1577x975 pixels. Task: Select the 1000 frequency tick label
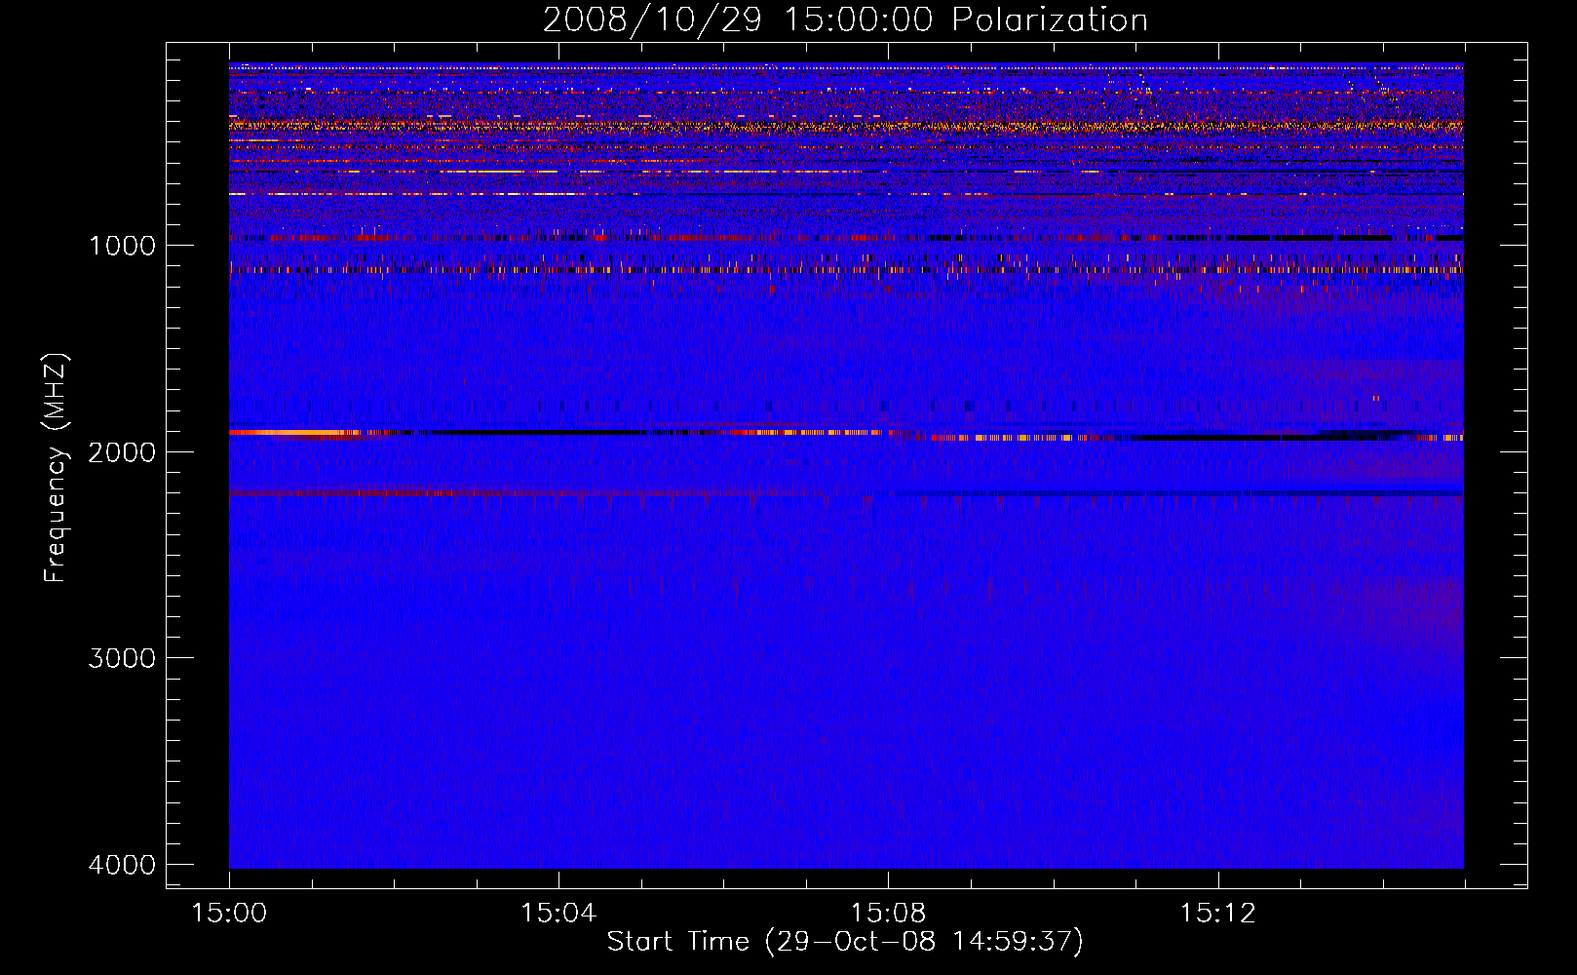[122, 245]
